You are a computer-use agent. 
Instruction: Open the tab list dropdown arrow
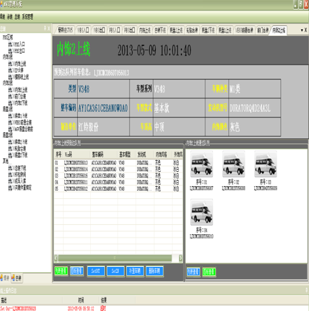(302, 30)
